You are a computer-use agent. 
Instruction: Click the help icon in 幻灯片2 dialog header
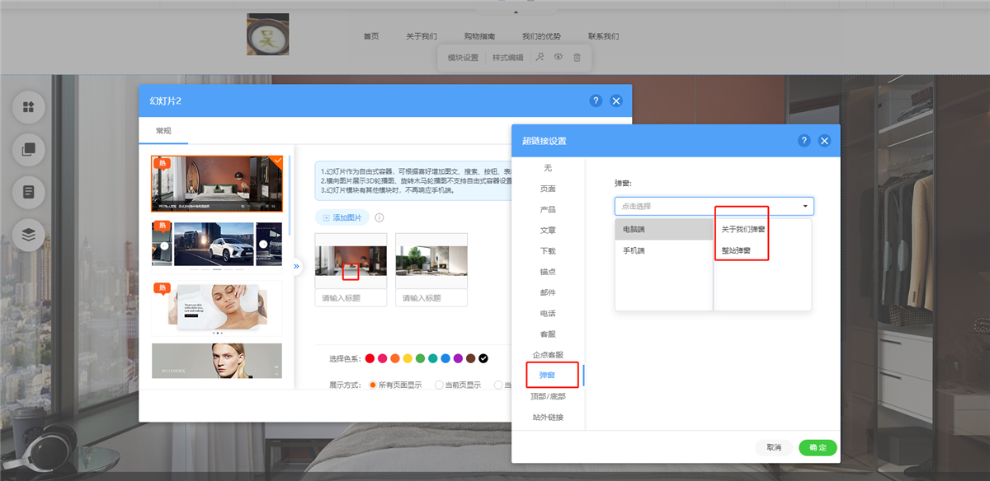[596, 100]
